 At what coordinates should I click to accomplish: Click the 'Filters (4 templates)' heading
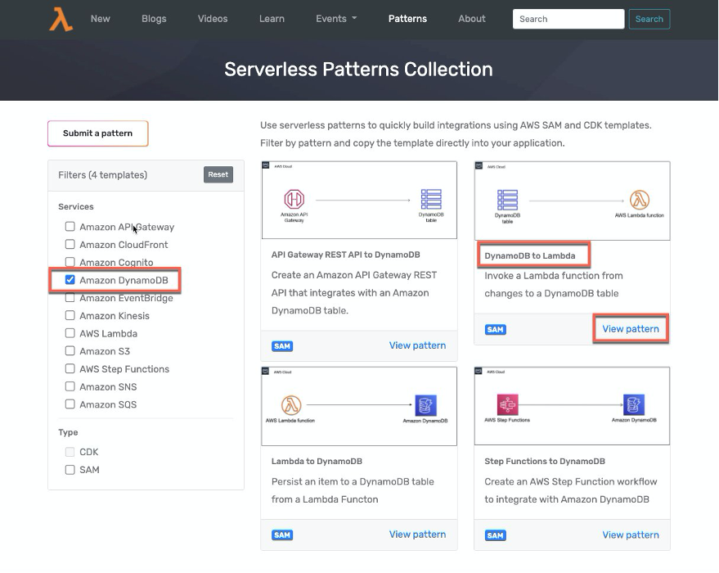click(103, 175)
